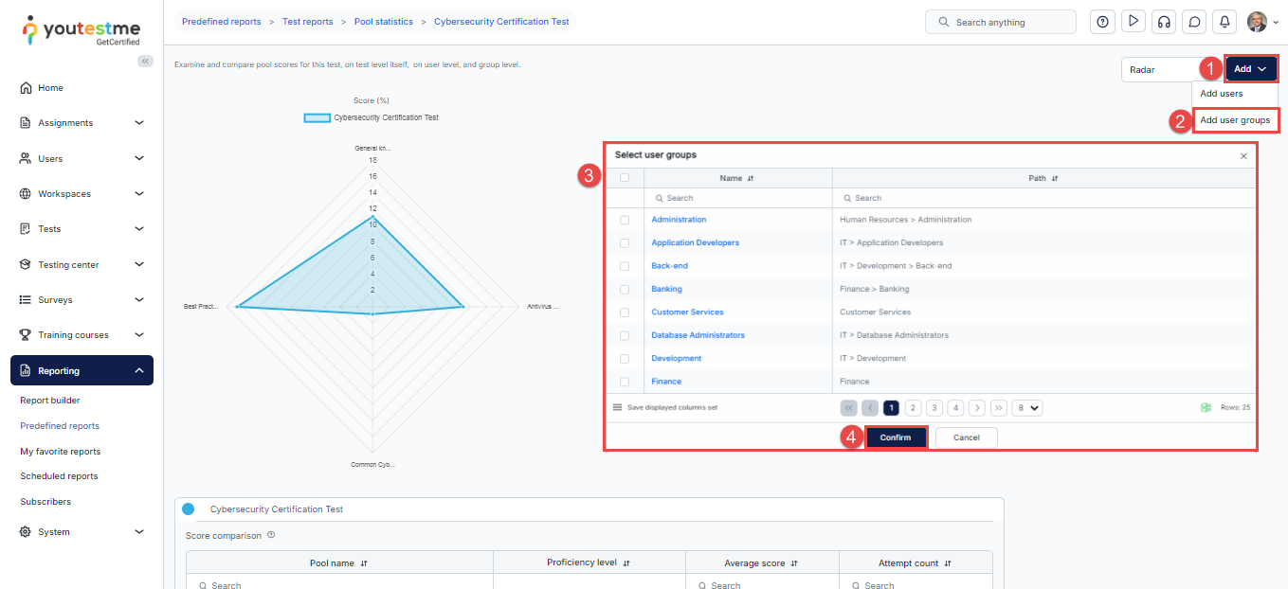Open the notifications bell icon
This screenshot has width=1288, height=589.
1225,22
